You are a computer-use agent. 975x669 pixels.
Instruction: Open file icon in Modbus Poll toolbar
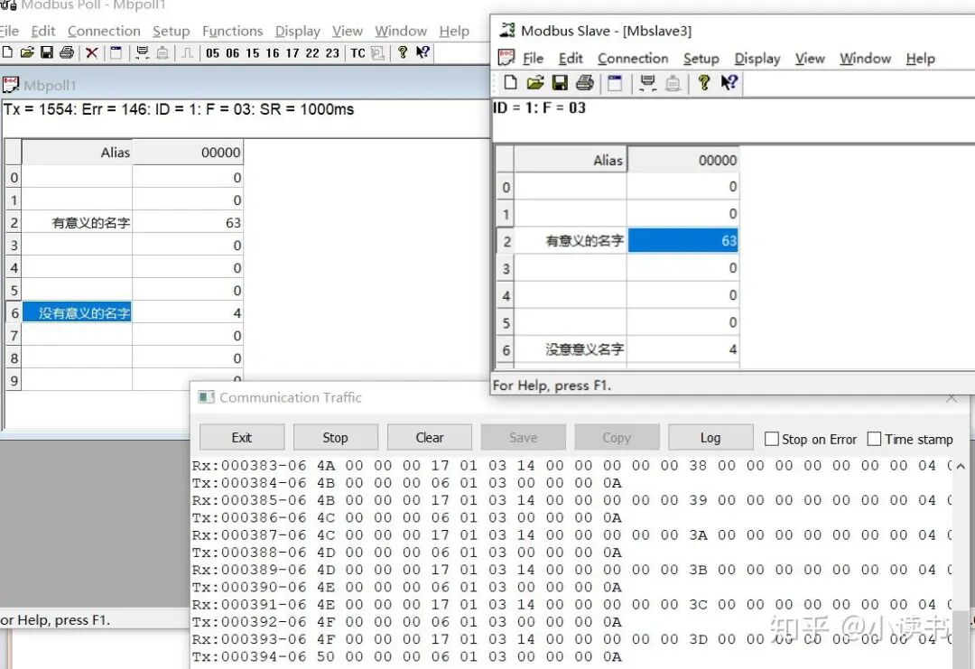click(x=27, y=53)
